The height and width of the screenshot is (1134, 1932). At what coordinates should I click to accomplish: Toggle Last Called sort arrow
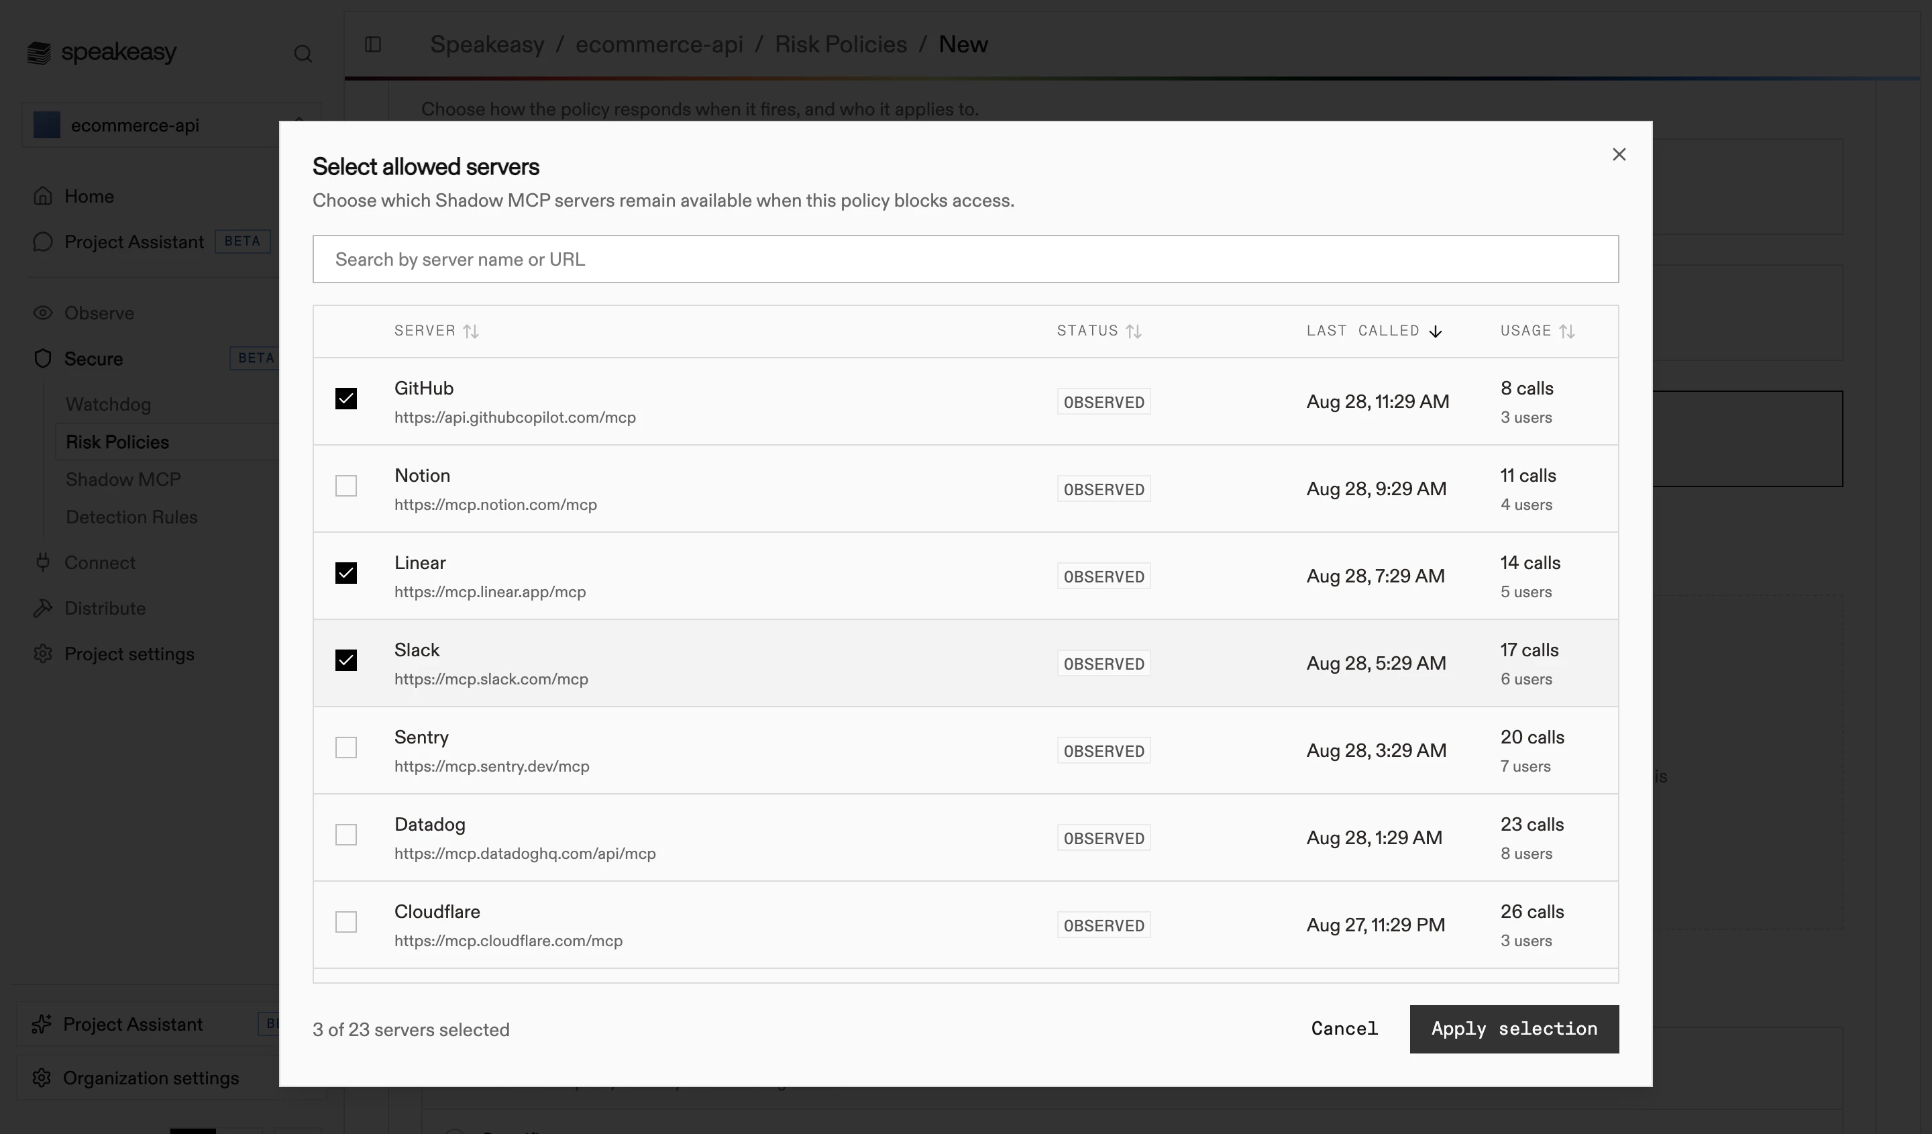tap(1435, 331)
